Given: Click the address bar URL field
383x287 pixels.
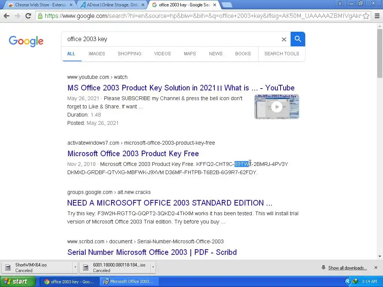Looking at the screenshot, I should click(203, 16).
